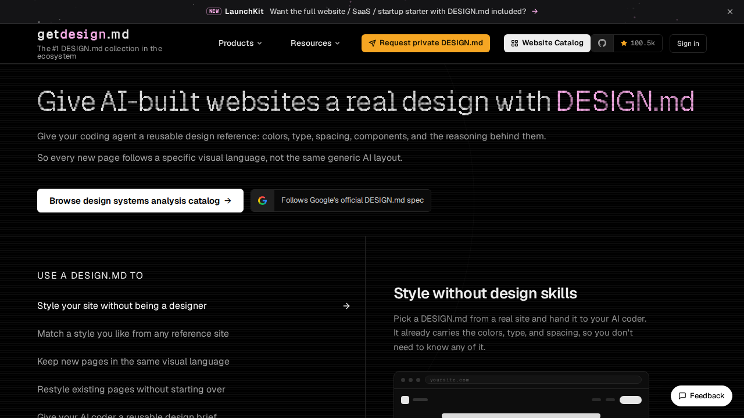Select 'Style your site without being a designer'
The height and width of the screenshot is (418, 744).
(x=194, y=306)
